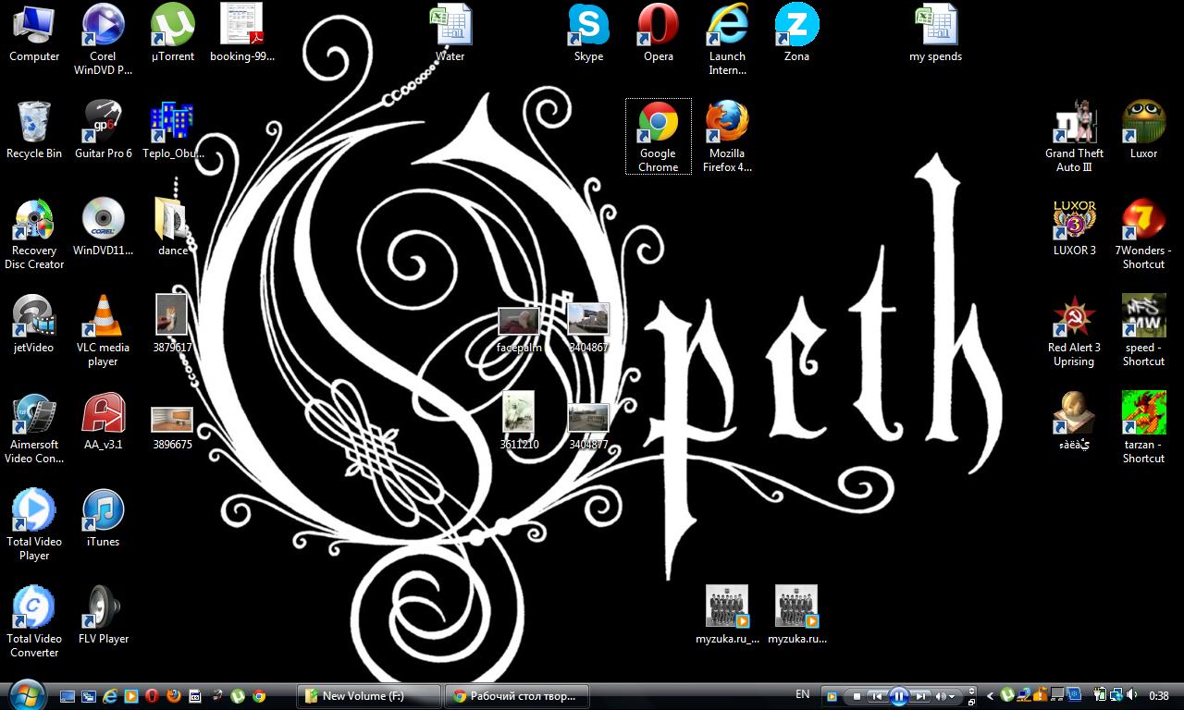Open the Computer desktop icon

34,33
